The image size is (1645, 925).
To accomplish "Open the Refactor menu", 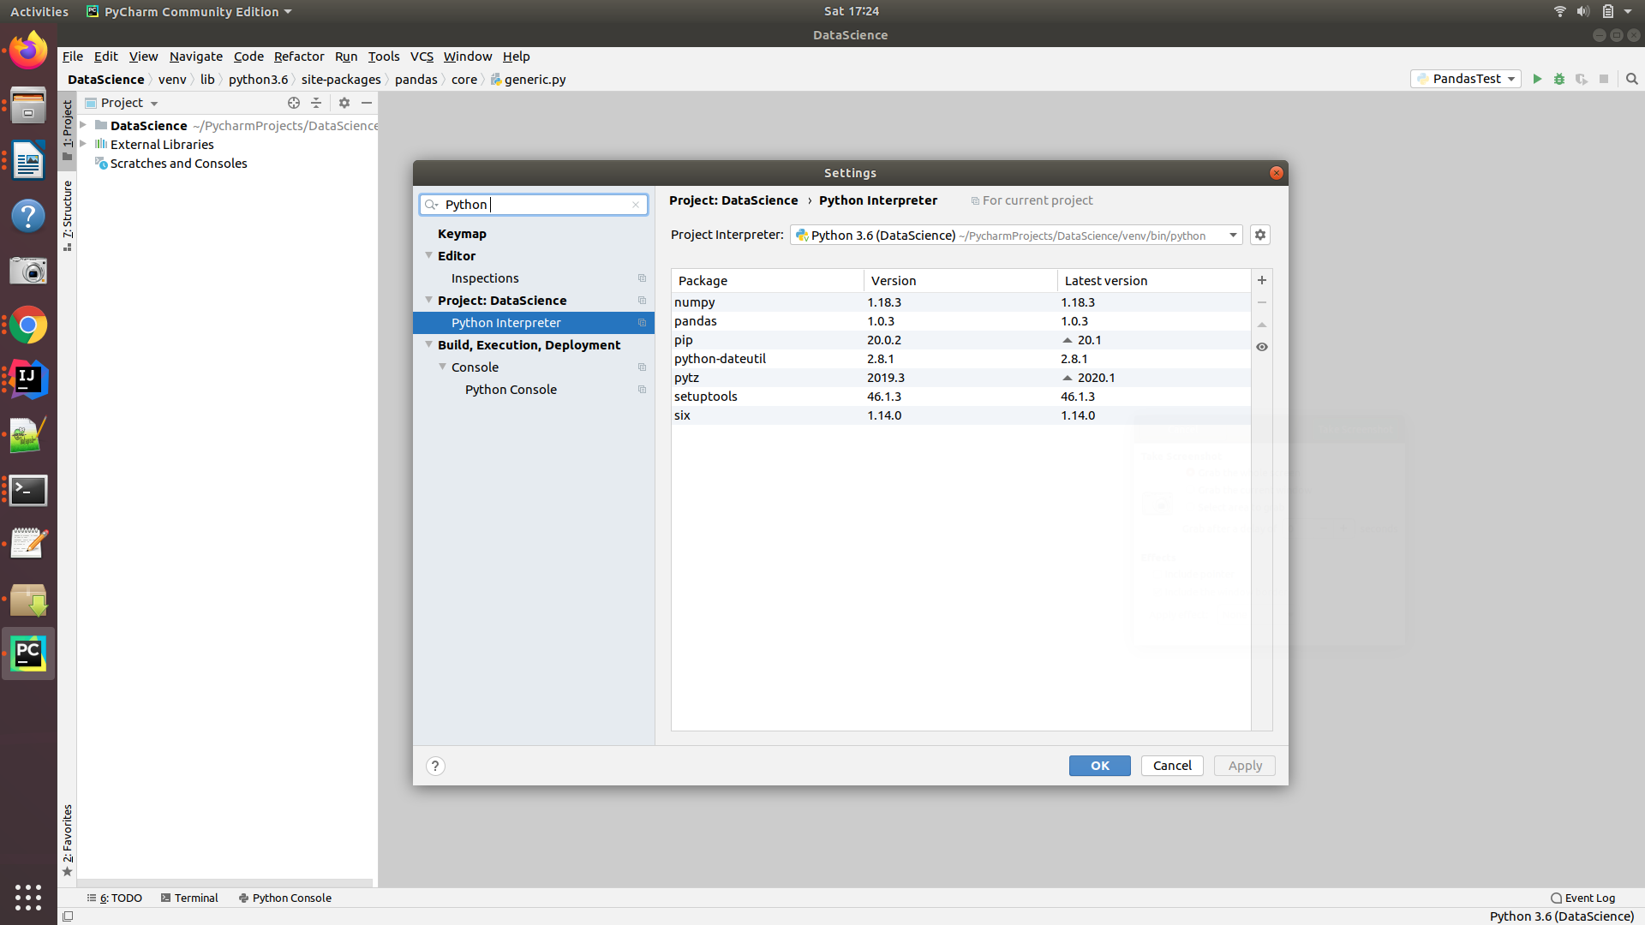I will [x=299, y=57].
